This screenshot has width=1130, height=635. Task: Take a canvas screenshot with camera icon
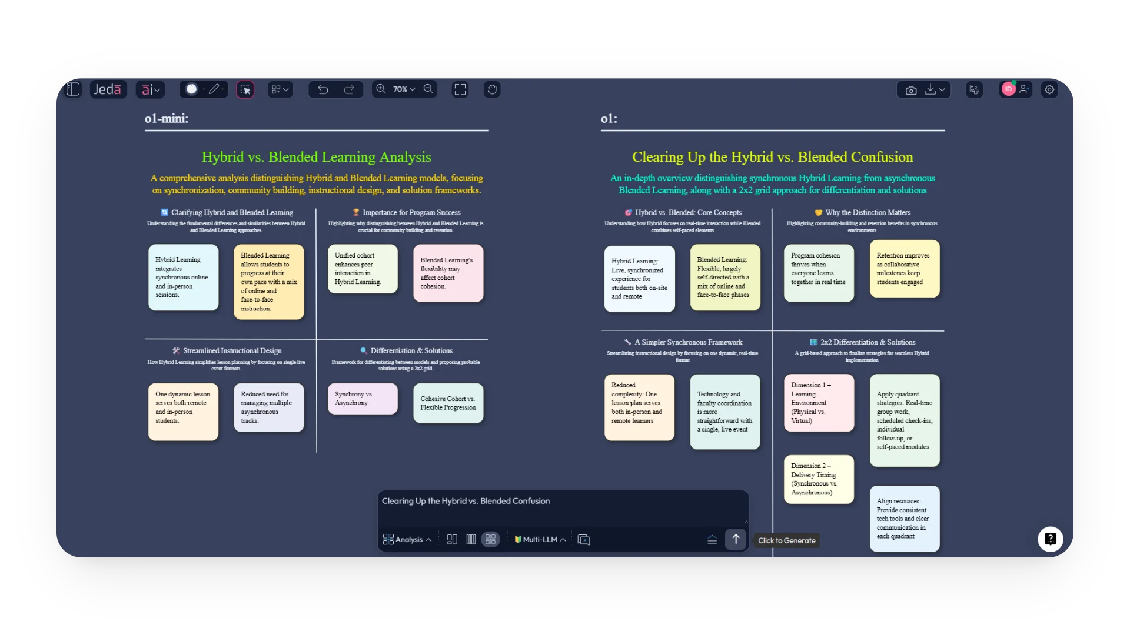click(x=911, y=90)
